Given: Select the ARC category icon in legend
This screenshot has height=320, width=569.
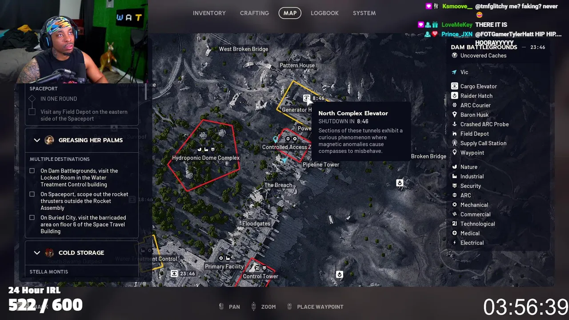Looking at the screenshot, I should click(454, 195).
